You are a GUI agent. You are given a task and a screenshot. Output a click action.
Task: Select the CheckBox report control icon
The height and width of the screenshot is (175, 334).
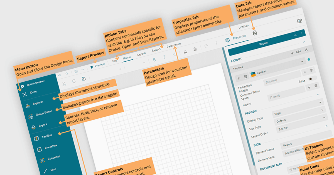pyautogui.click(x=39, y=149)
